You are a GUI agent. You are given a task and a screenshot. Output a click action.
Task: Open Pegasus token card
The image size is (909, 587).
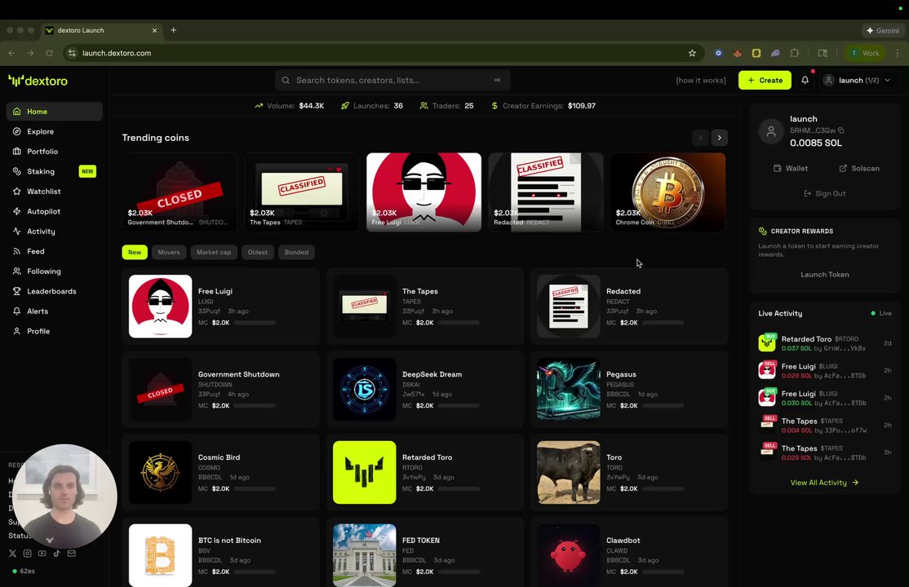click(629, 390)
